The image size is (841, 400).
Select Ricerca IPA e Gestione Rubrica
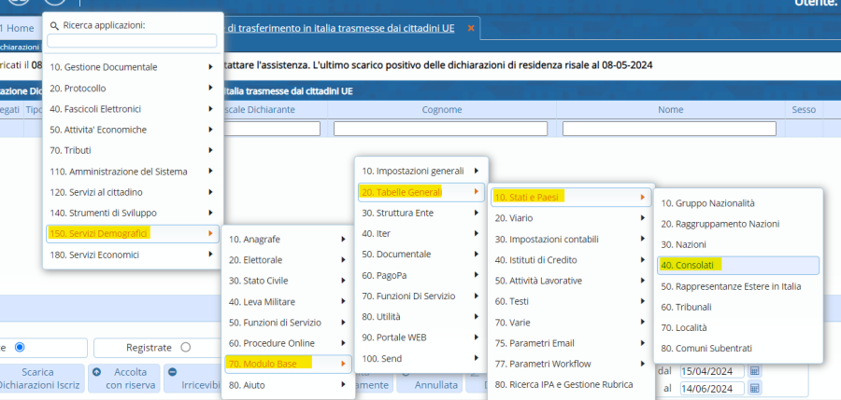point(564,383)
